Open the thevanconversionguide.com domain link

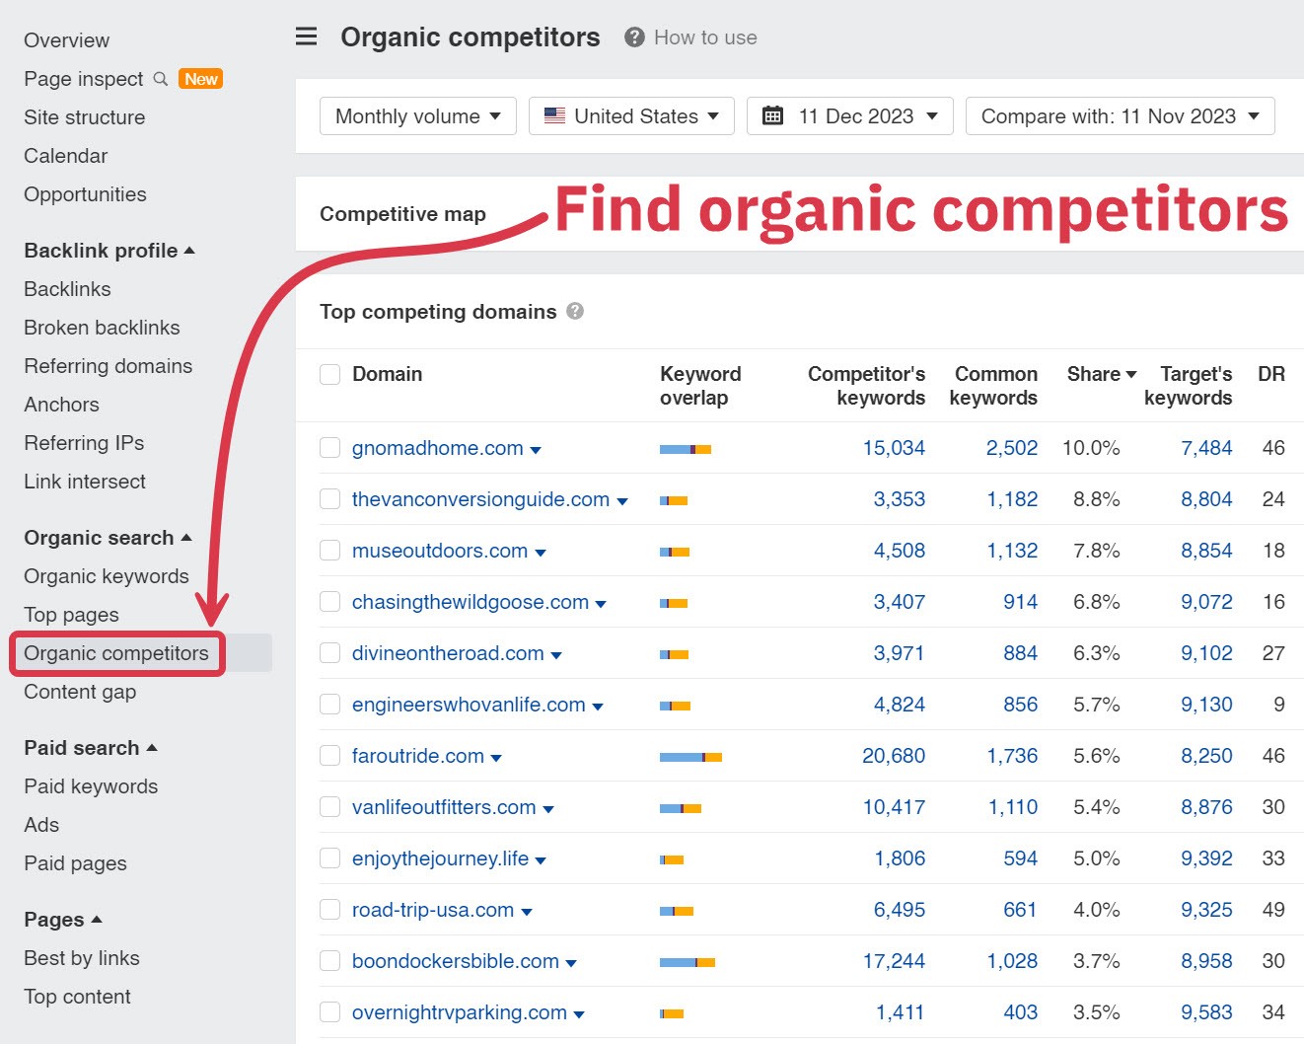coord(480,499)
